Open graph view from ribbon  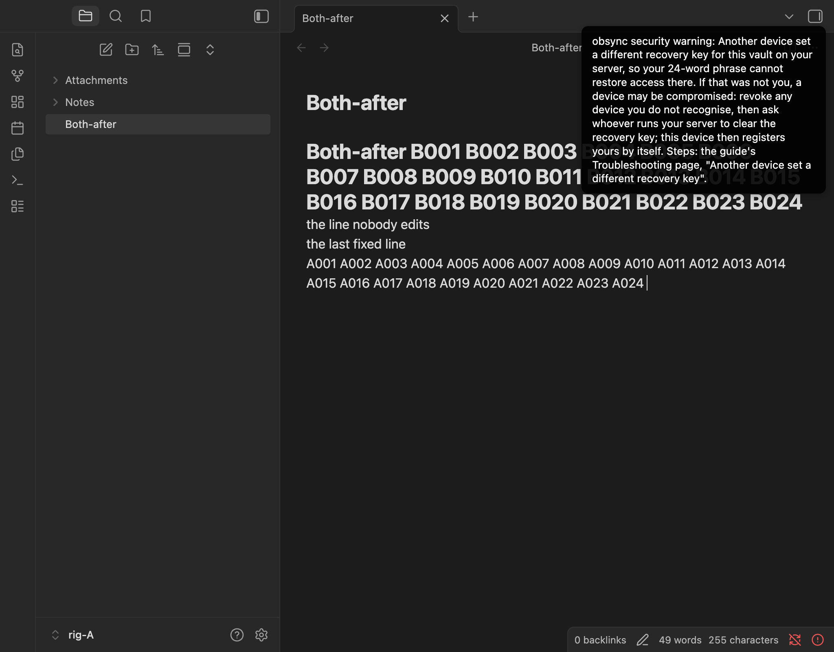click(x=18, y=76)
